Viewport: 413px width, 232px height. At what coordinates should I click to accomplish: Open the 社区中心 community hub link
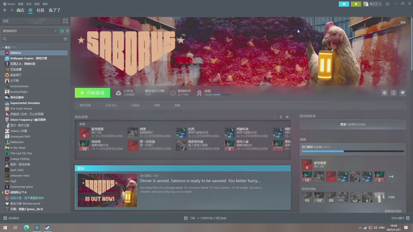point(111,105)
